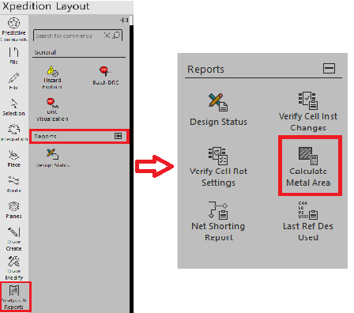Select the Selection category arrow icon
Screen dimensions: 354x313
pyautogui.click(x=13, y=104)
